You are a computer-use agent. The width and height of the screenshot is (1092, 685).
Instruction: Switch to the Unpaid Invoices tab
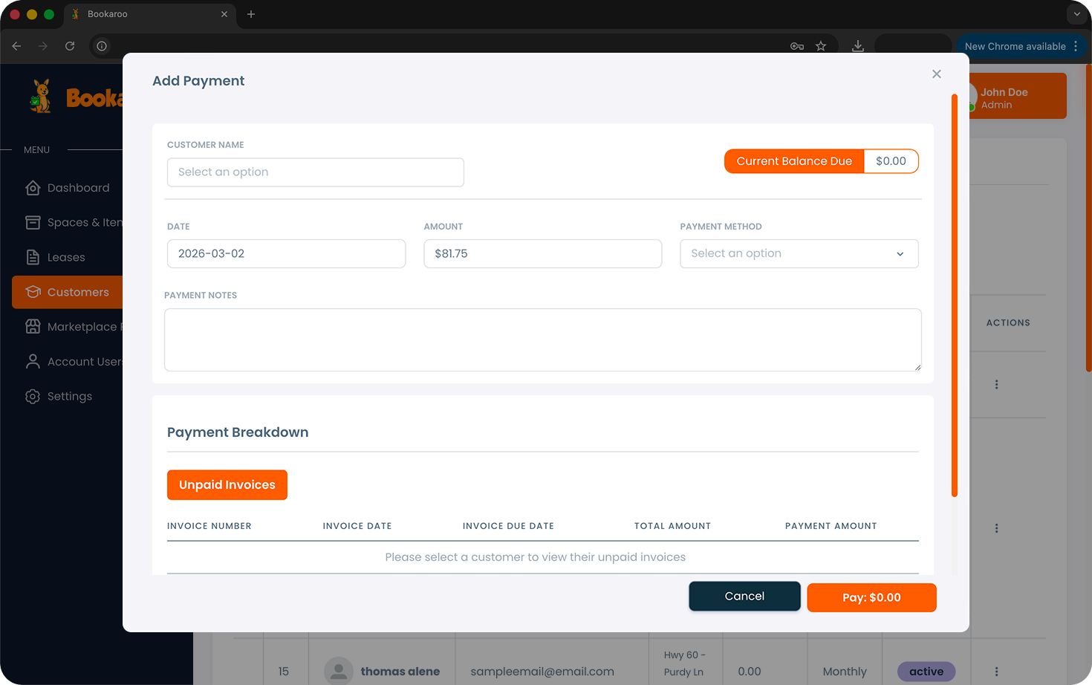(227, 485)
